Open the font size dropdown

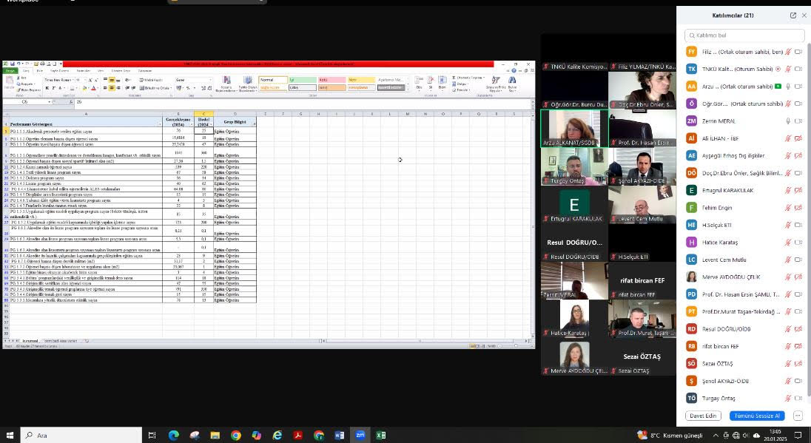[84, 80]
